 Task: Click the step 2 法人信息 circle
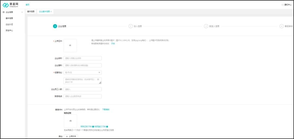pos(130,26)
